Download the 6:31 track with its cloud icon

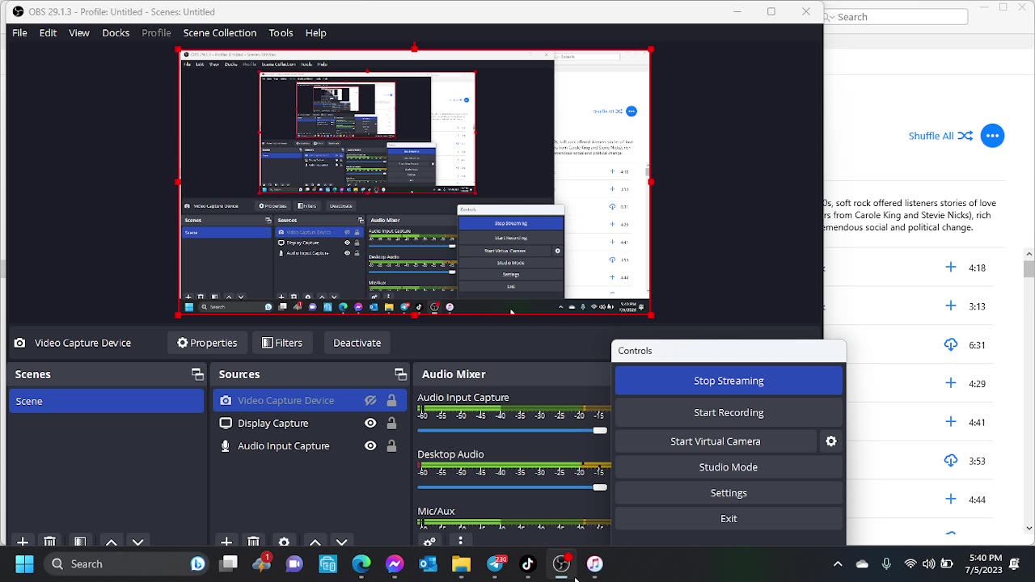pos(951,344)
